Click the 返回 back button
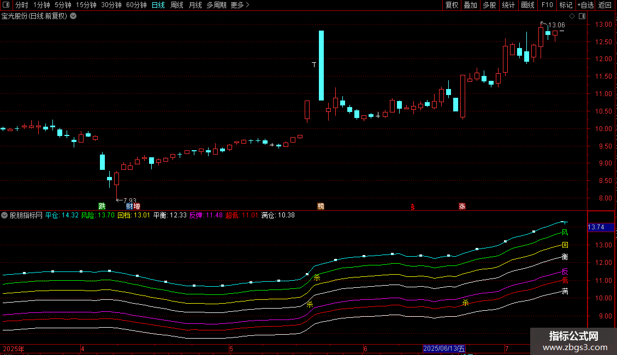Image resolution: width=617 pixels, height=355 pixels. point(605,5)
